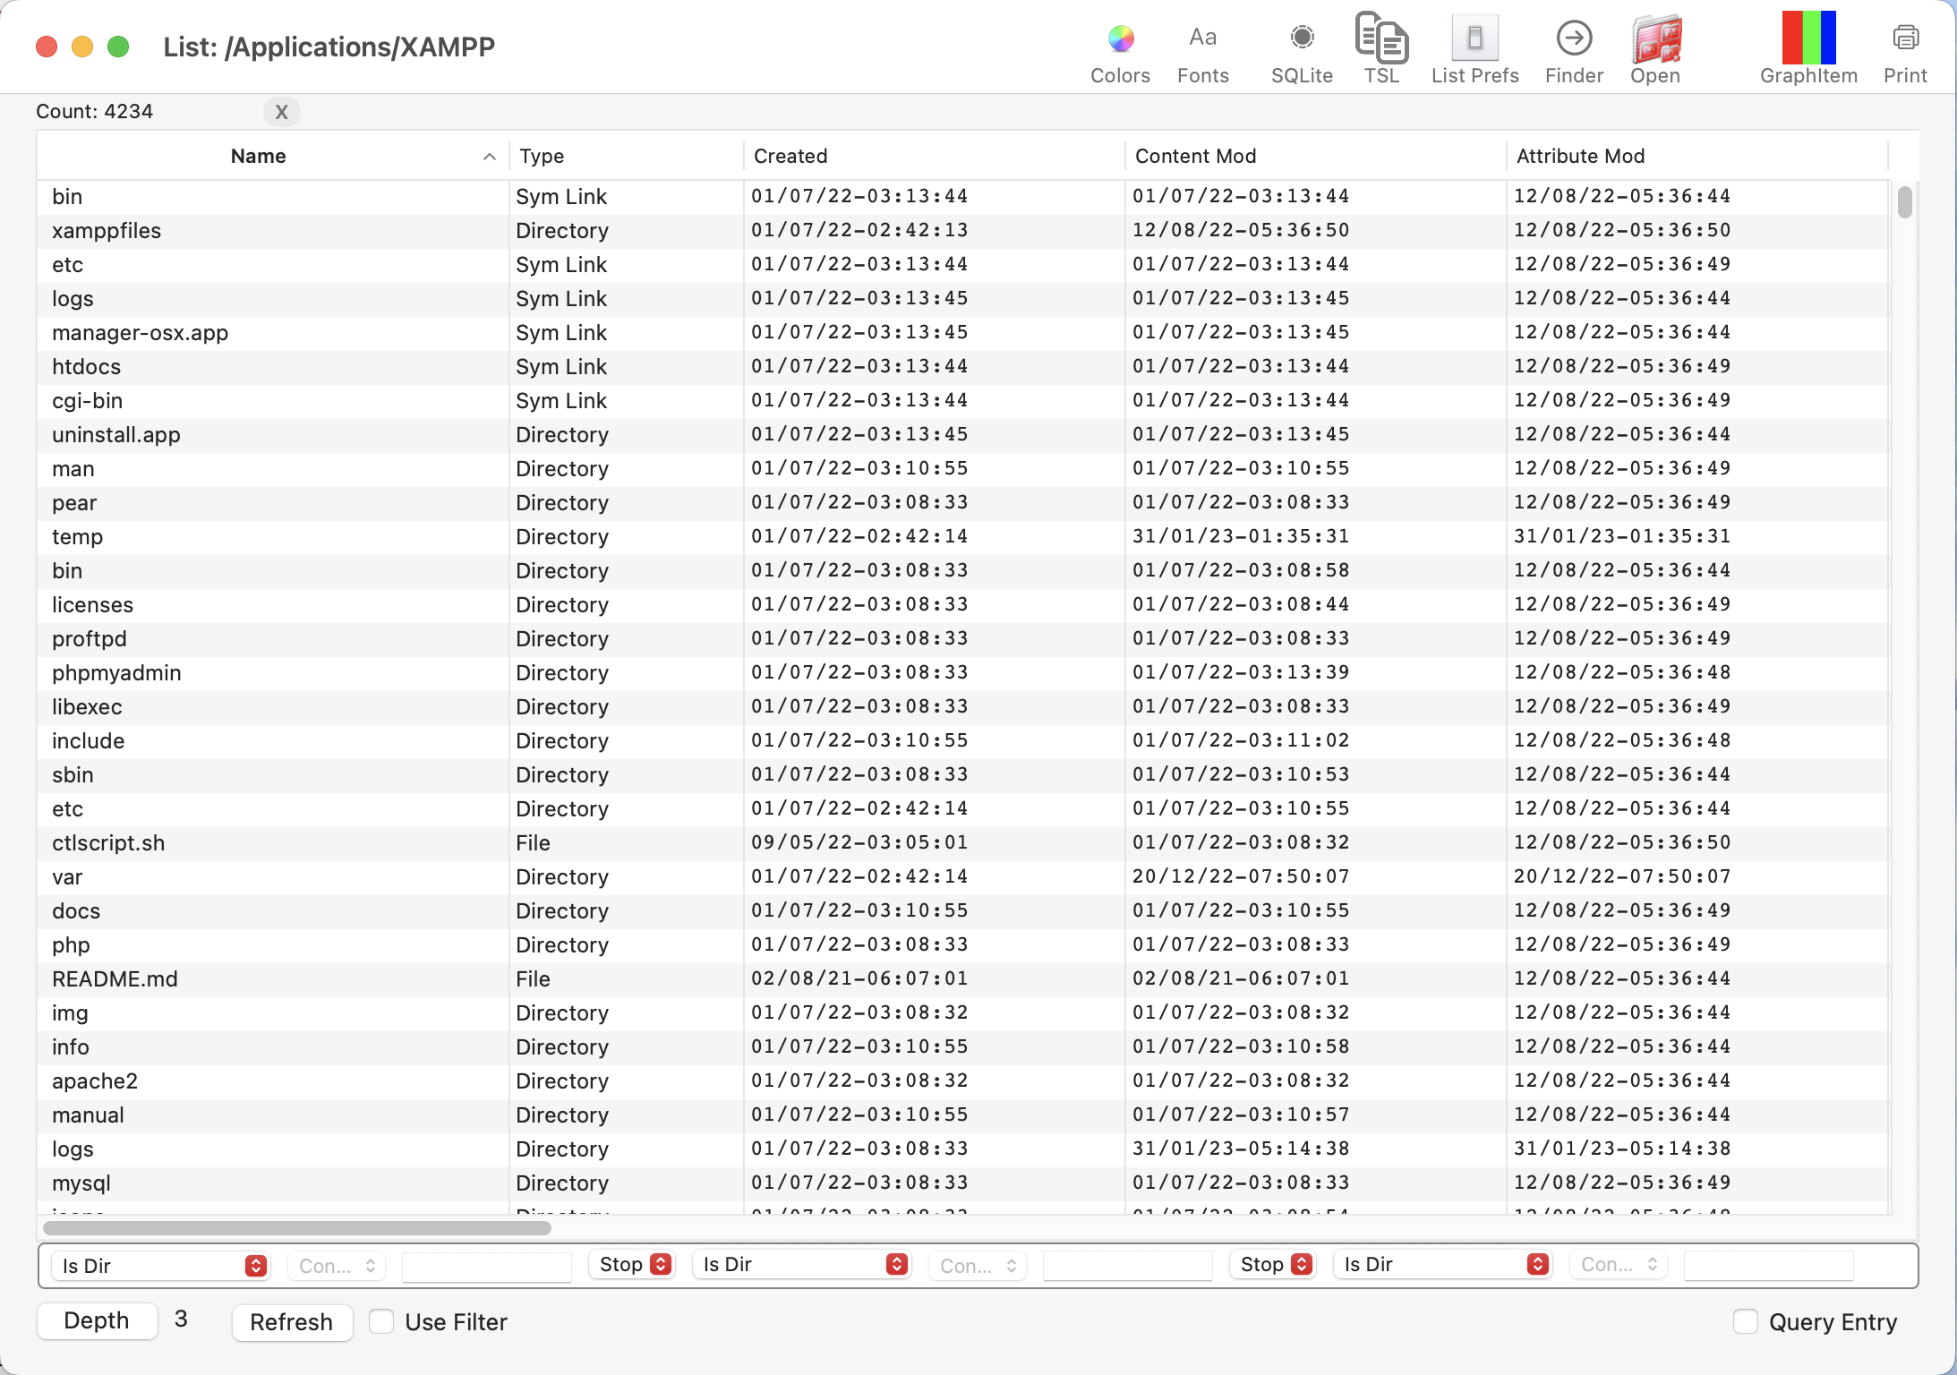Sort by the Type column header
The height and width of the screenshot is (1375, 1957).
(x=626, y=156)
